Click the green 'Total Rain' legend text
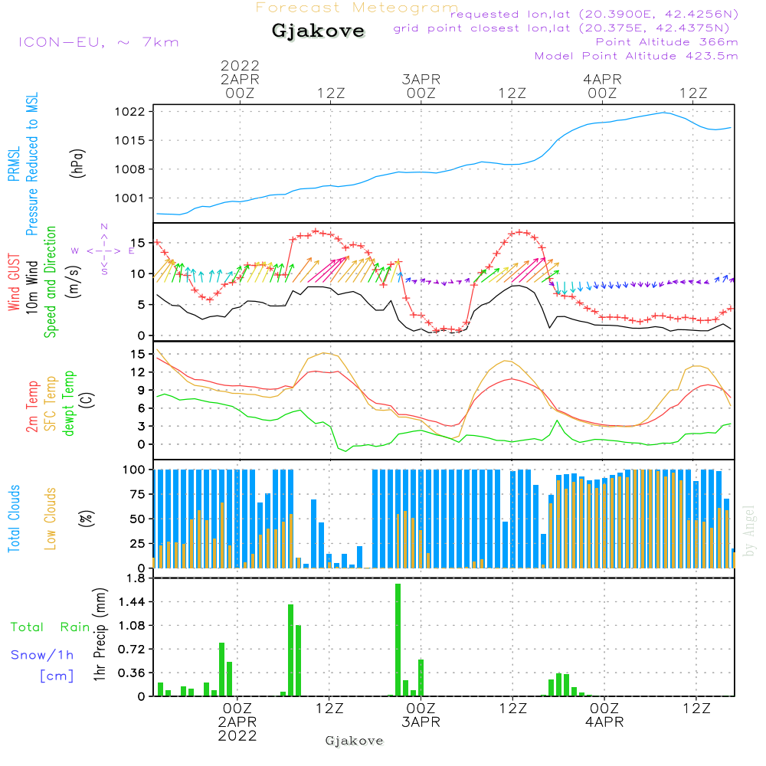The width and height of the screenshot is (766, 766). [51, 627]
